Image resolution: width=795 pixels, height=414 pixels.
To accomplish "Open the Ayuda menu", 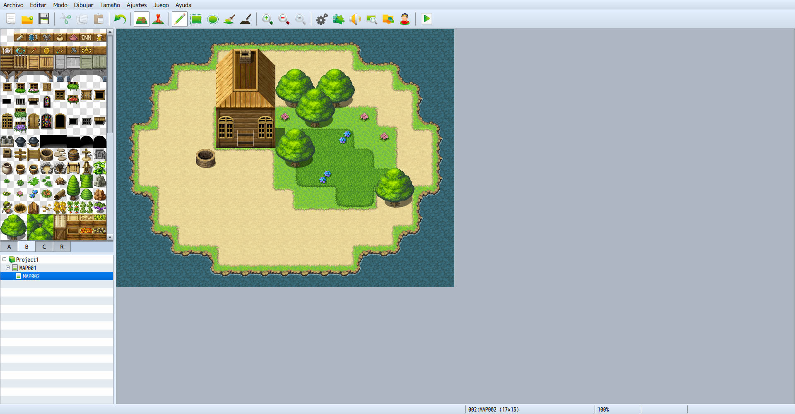I will [x=183, y=5].
